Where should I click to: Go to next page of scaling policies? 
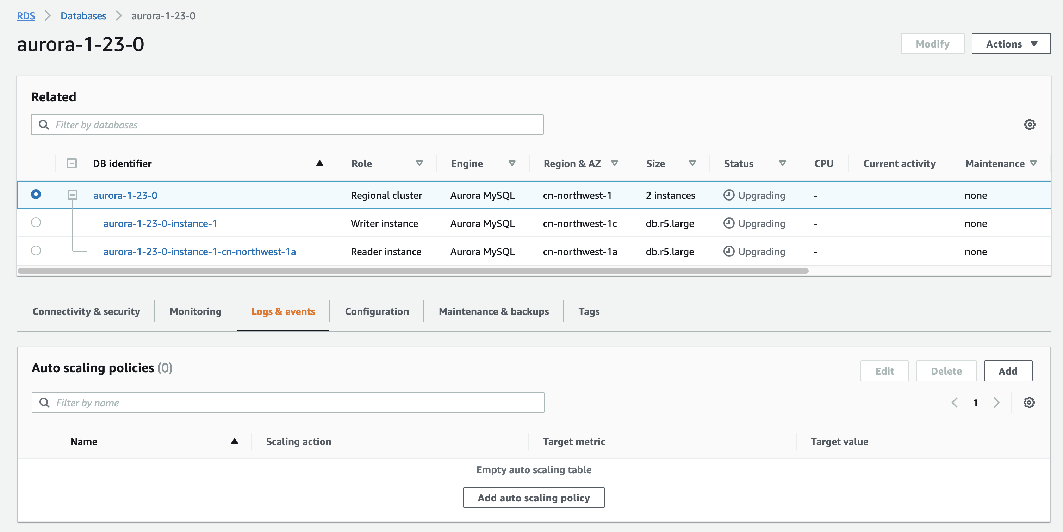click(x=996, y=403)
